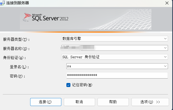Click the 连接到服务器 title text
173x110 pixels.
pos(18,3)
